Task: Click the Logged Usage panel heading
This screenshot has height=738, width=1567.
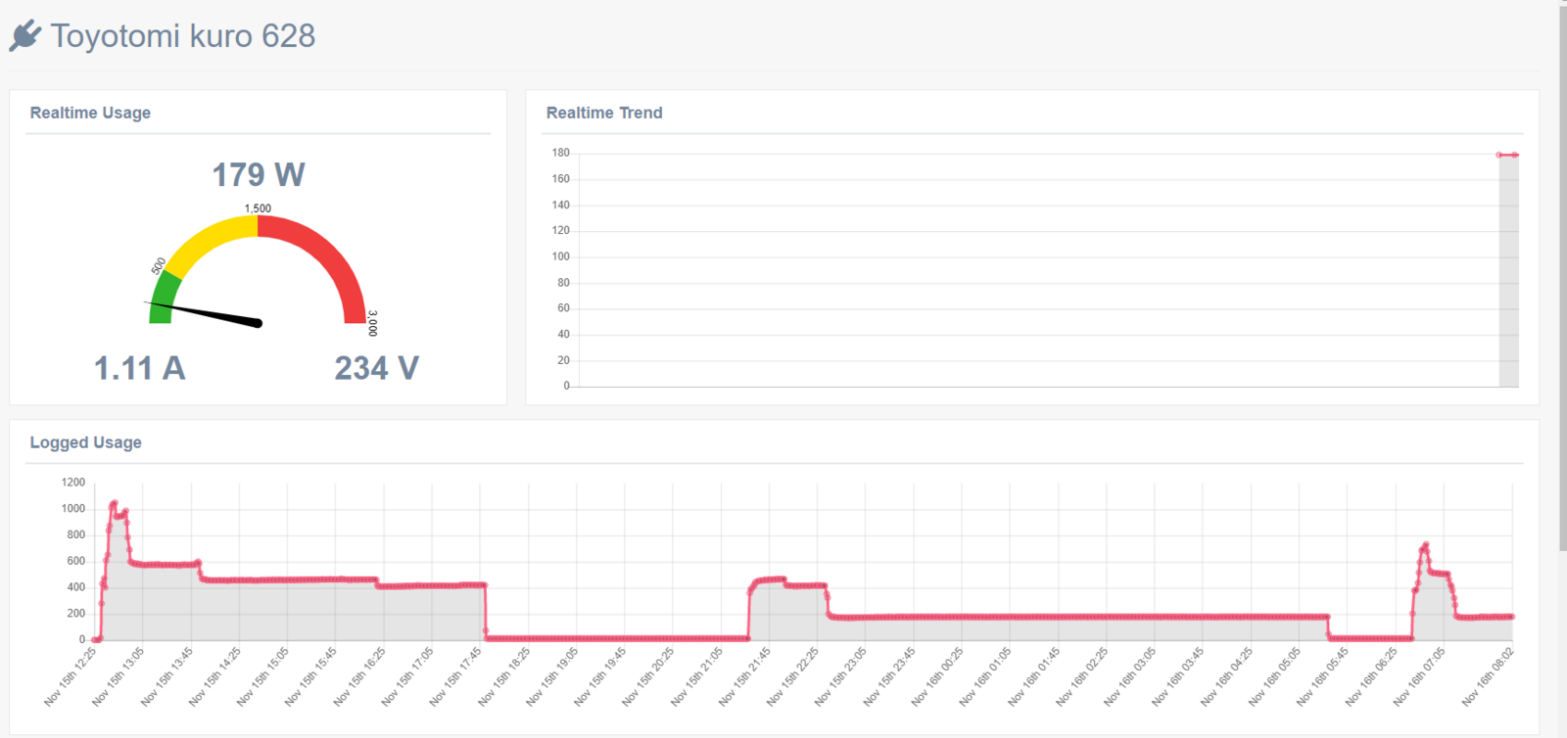Action: 85,442
